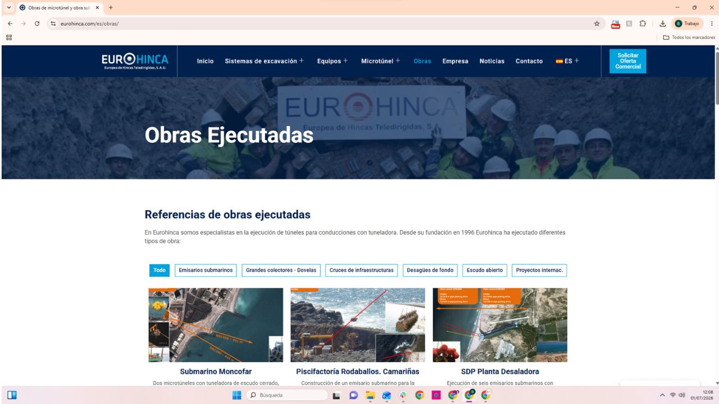
Task: Open the clock and date 12:08
Action: [703, 395]
